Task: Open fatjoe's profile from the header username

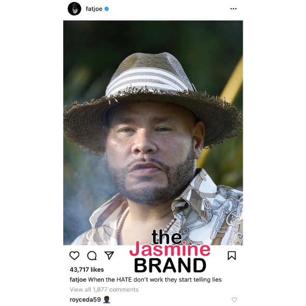Action: pos(94,9)
